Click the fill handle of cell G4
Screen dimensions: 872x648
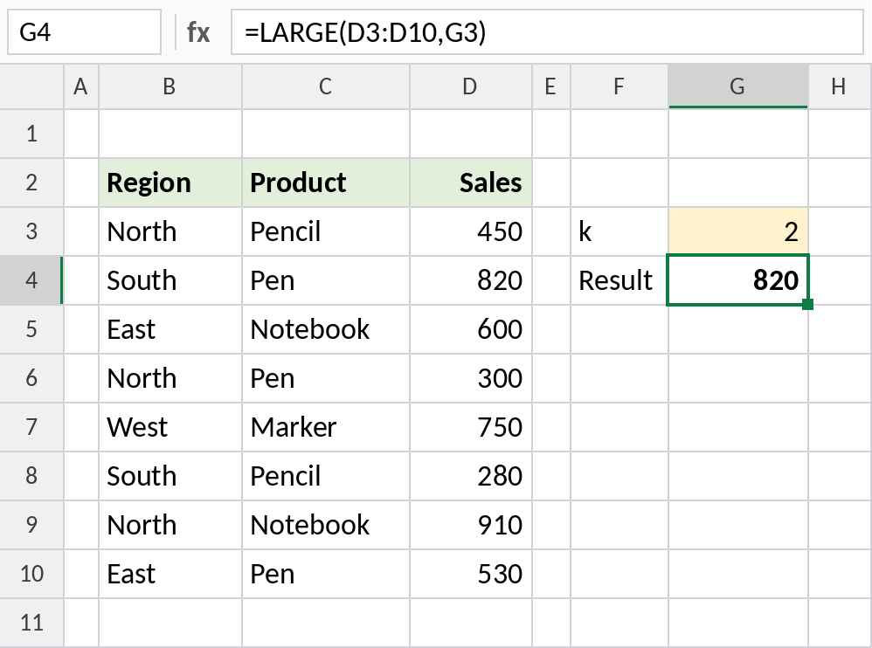[808, 304]
